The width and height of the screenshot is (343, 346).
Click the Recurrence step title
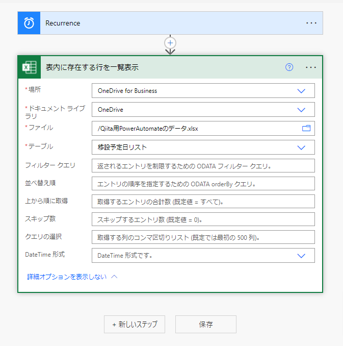63,23
